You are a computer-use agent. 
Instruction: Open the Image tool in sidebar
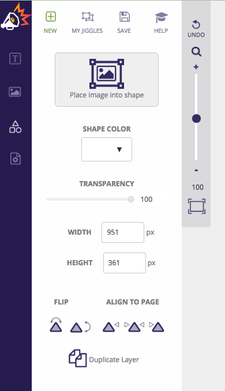pyautogui.click(x=15, y=92)
